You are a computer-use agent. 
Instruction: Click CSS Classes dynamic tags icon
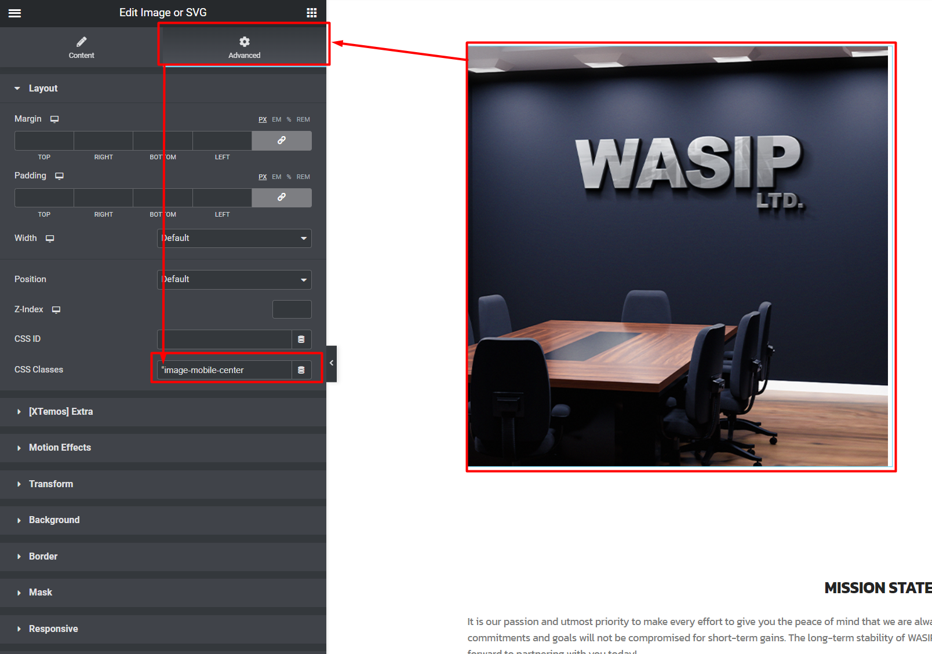pyautogui.click(x=301, y=370)
